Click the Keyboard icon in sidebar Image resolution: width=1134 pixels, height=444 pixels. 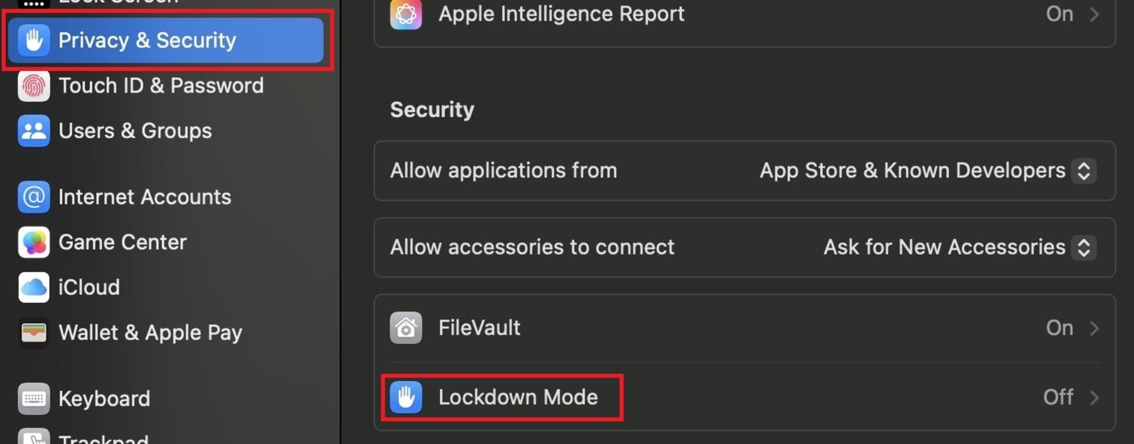pyautogui.click(x=34, y=399)
